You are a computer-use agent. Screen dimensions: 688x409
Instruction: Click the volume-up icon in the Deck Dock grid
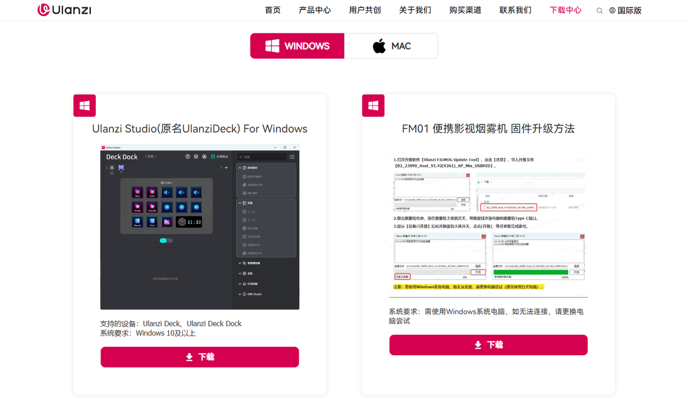(181, 192)
